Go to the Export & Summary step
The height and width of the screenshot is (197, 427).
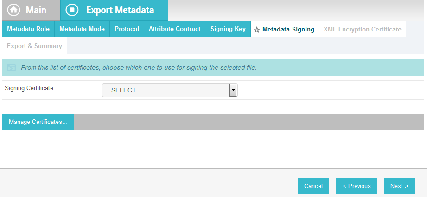[x=35, y=46]
